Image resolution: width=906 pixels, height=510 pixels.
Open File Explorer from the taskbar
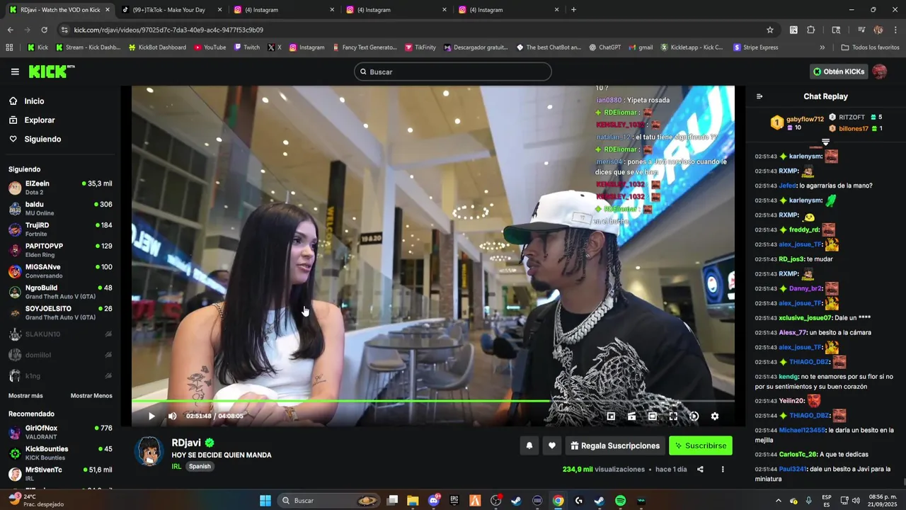point(413,501)
